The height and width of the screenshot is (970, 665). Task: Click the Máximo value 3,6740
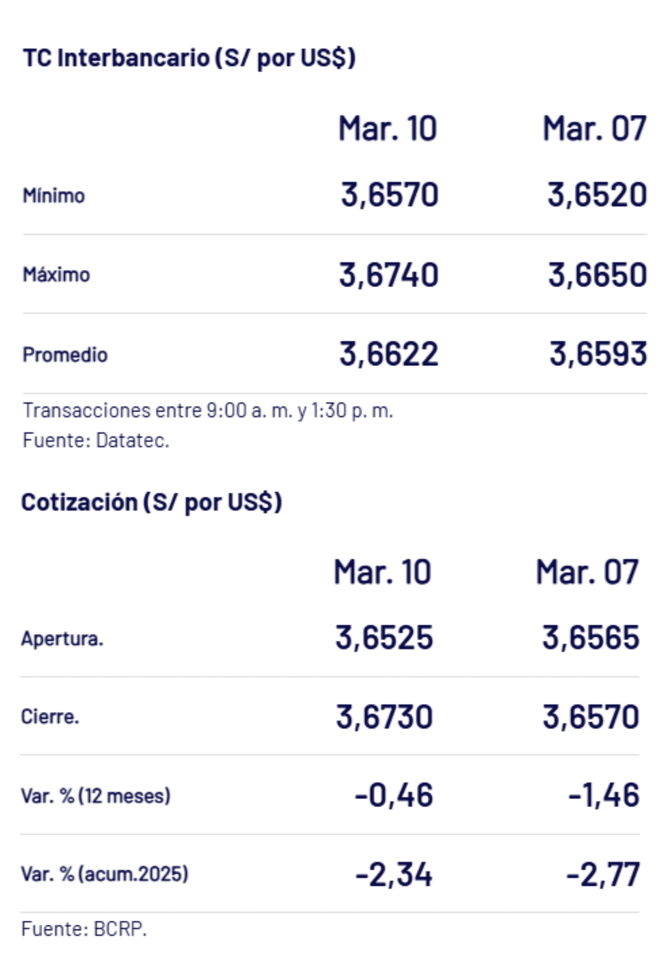point(389,275)
